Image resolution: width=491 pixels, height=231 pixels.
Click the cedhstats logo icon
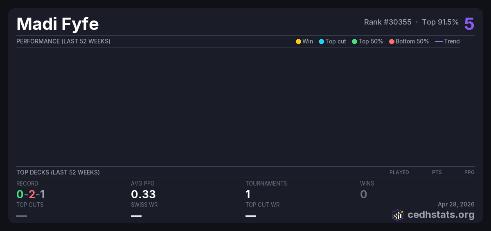click(398, 215)
